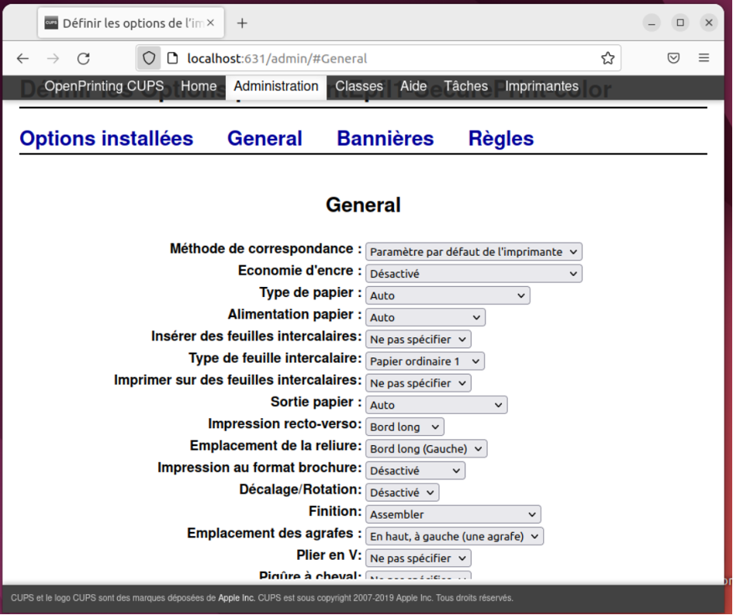Jump to the Règles section link

500,139
